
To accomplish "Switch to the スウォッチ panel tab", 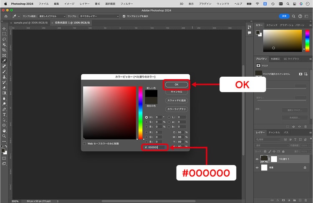I will (272, 25).
